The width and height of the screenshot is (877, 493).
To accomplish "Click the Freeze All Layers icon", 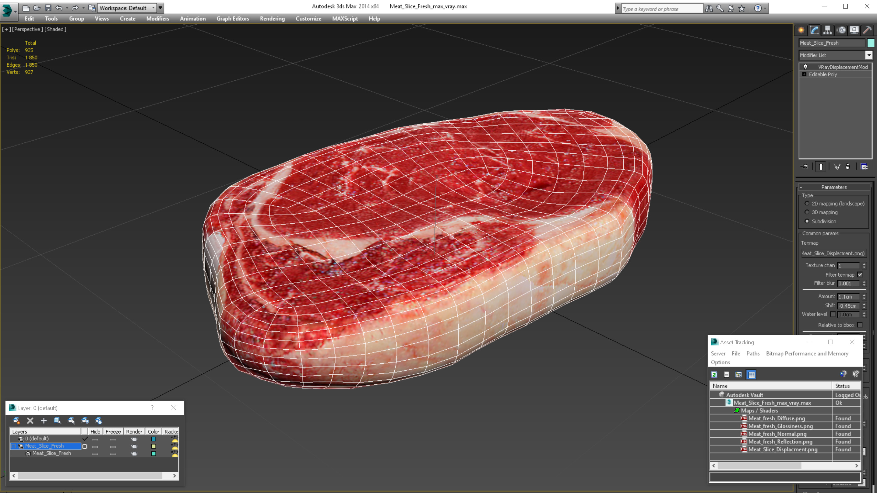I will 99,421.
